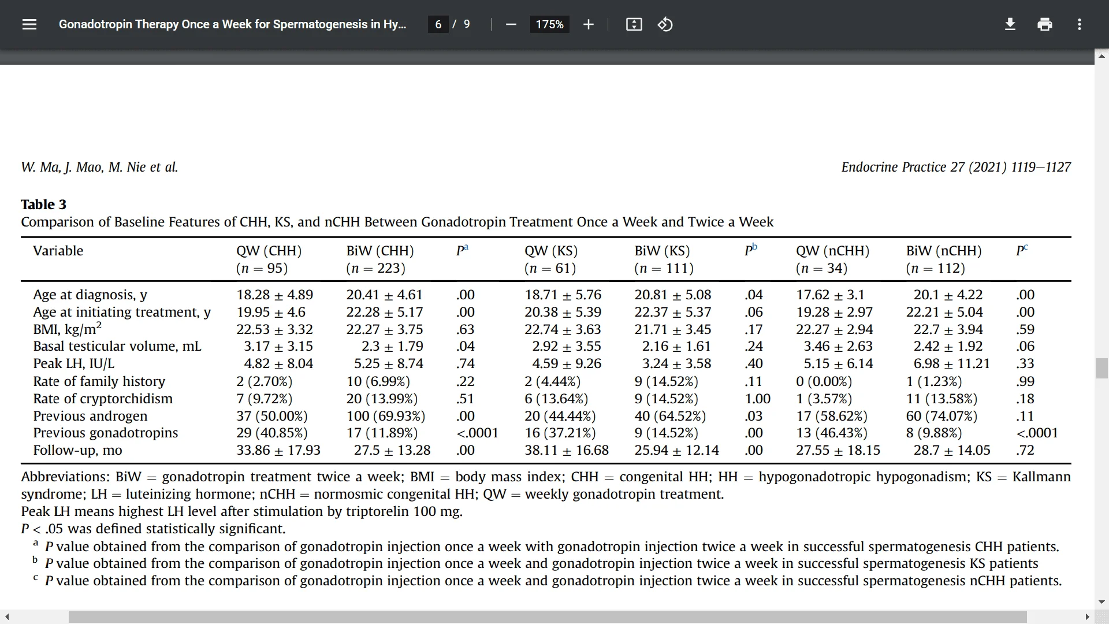
Task: Download the PDF file
Action: (1010, 24)
